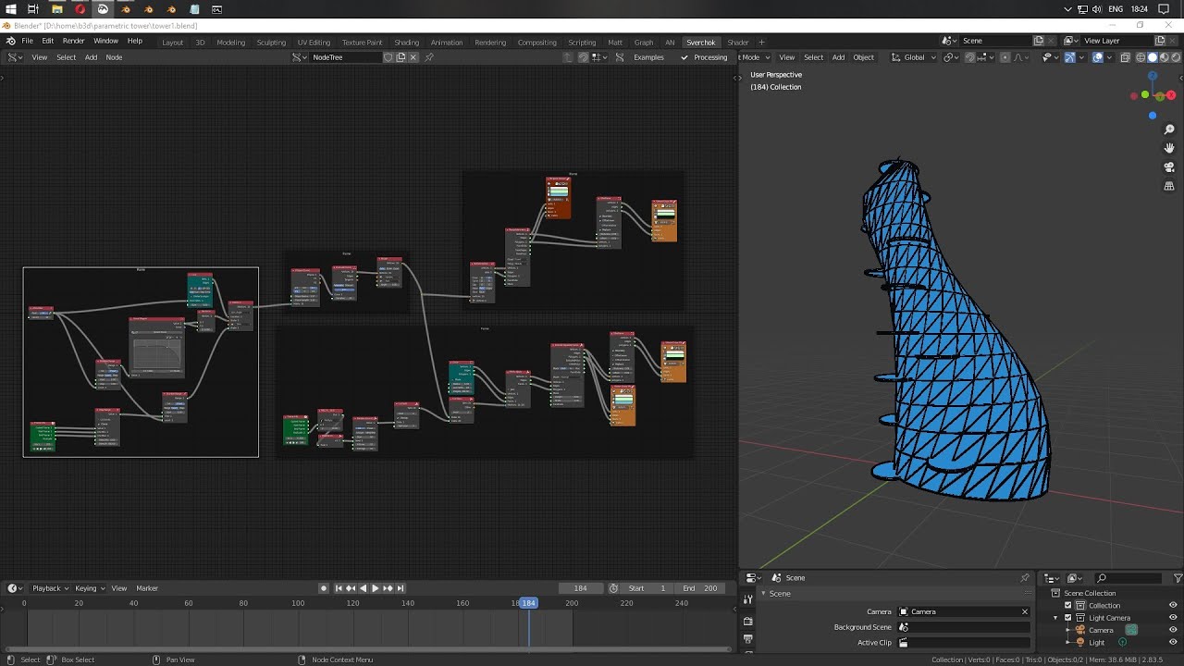The image size is (1184, 666).
Task: Select wireframe viewport shading mode
Action: [1140, 57]
